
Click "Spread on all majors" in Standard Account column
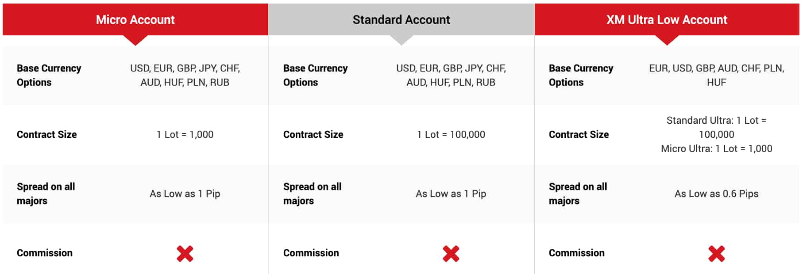coord(312,194)
